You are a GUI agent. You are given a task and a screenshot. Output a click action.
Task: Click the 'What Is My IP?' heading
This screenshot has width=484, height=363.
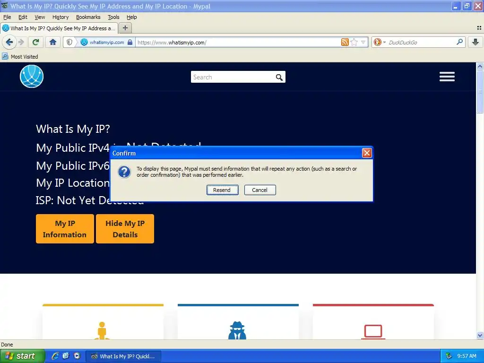[x=73, y=129]
